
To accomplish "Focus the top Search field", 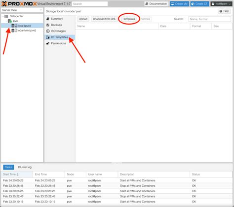I will point(90,4).
